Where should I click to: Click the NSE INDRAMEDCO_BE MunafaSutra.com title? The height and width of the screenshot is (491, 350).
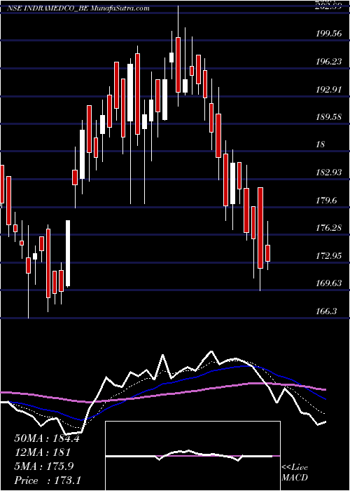[78, 8]
